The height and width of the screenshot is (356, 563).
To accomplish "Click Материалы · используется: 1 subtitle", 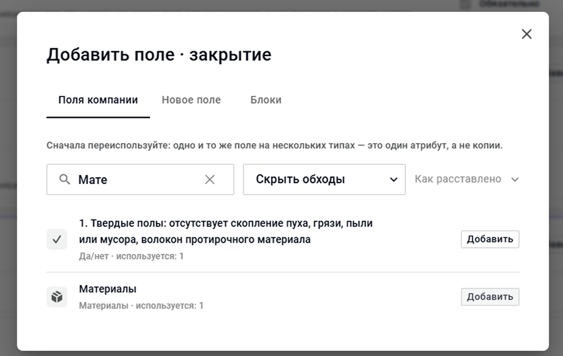I will (x=141, y=306).
